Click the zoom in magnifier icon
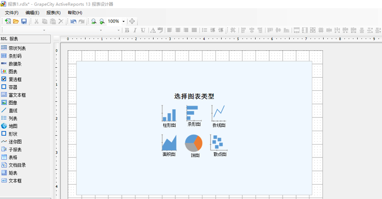The height and width of the screenshot is (199, 382). pos(102,21)
